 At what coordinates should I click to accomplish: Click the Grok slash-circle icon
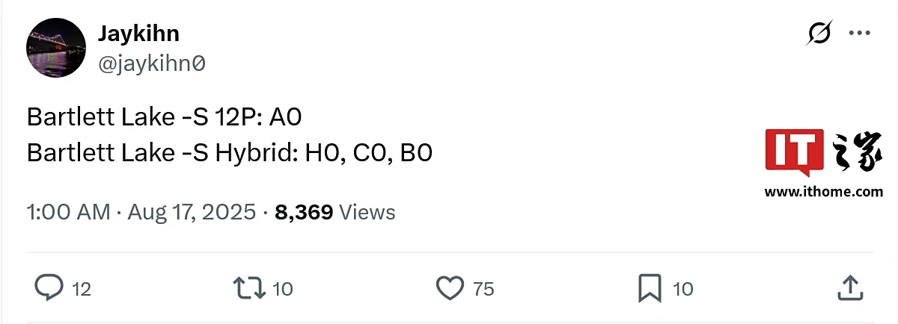tap(820, 34)
